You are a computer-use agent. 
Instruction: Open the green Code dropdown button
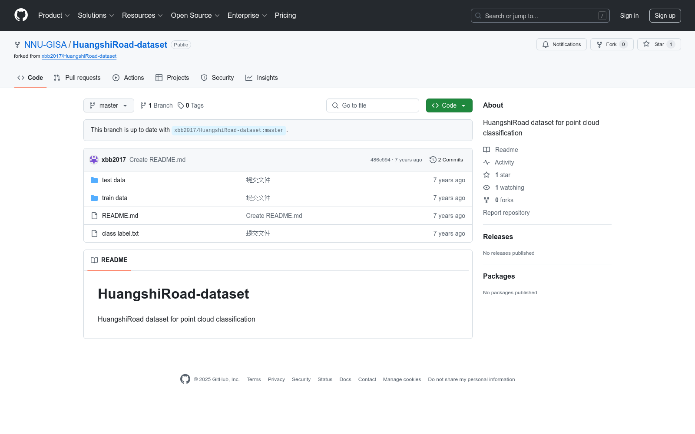(449, 105)
